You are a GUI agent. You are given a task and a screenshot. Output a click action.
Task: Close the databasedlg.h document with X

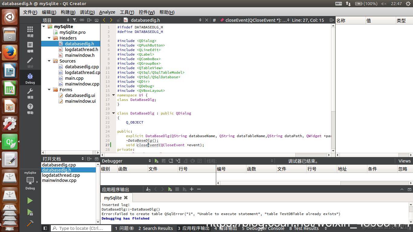point(207,20)
